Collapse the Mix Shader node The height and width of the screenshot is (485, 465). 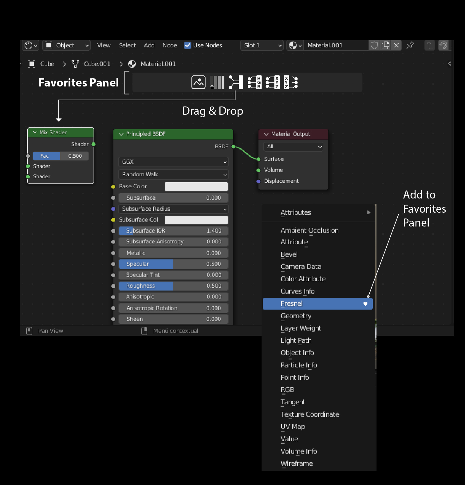click(35, 132)
